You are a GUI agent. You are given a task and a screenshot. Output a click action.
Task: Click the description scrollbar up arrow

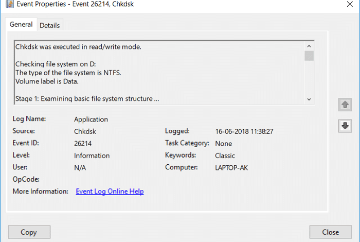coord(309,46)
